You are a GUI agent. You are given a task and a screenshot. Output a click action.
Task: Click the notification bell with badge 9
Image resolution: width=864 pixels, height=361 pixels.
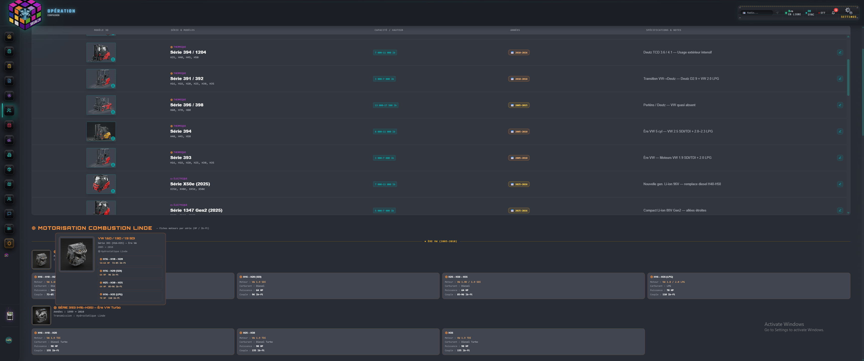point(833,12)
